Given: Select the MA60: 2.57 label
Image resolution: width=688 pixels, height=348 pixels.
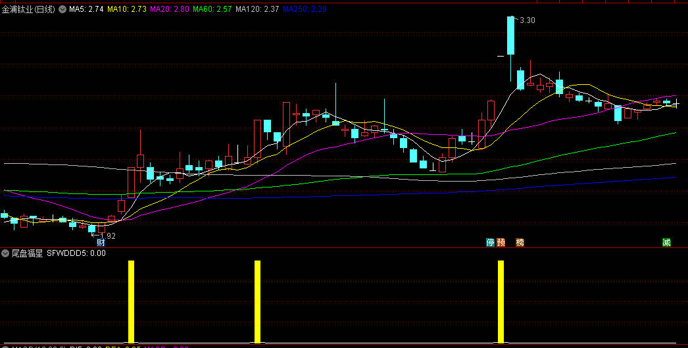Looking at the screenshot, I should [x=212, y=9].
